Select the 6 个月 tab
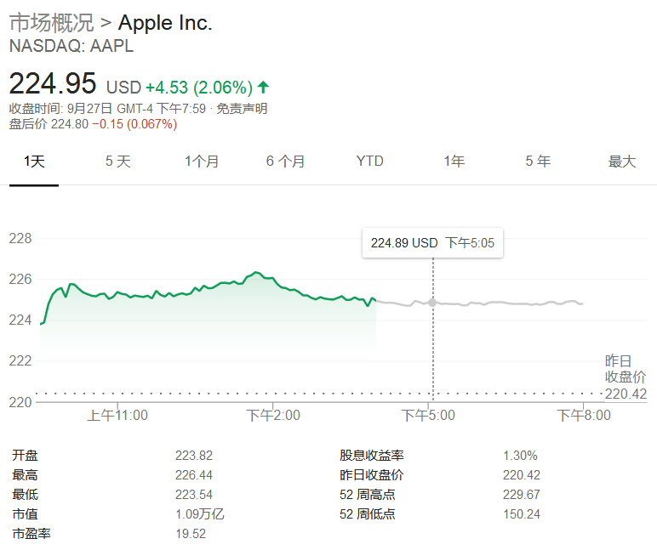 pyautogui.click(x=285, y=162)
